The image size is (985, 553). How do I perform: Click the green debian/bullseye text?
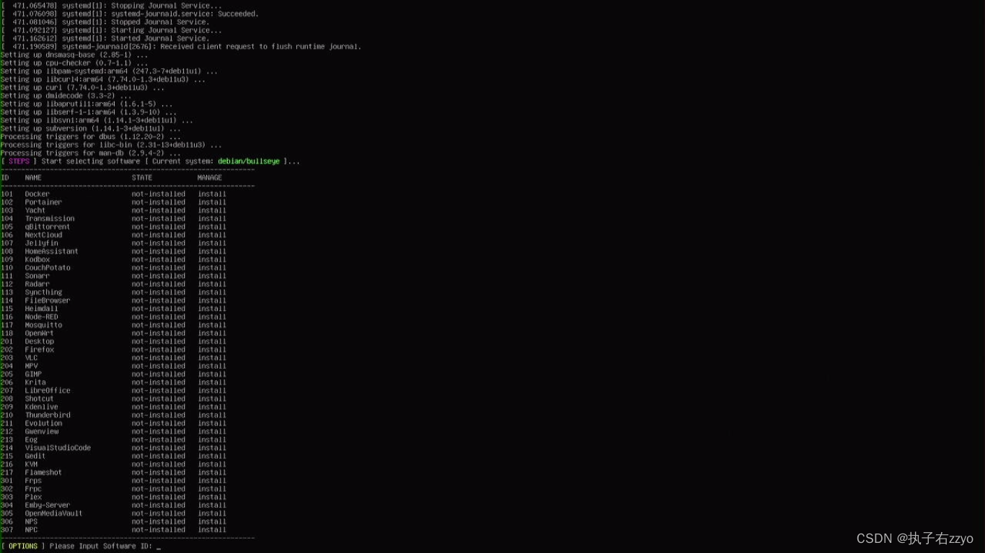pyautogui.click(x=249, y=161)
